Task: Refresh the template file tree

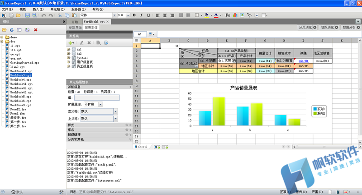Action: click(12, 30)
